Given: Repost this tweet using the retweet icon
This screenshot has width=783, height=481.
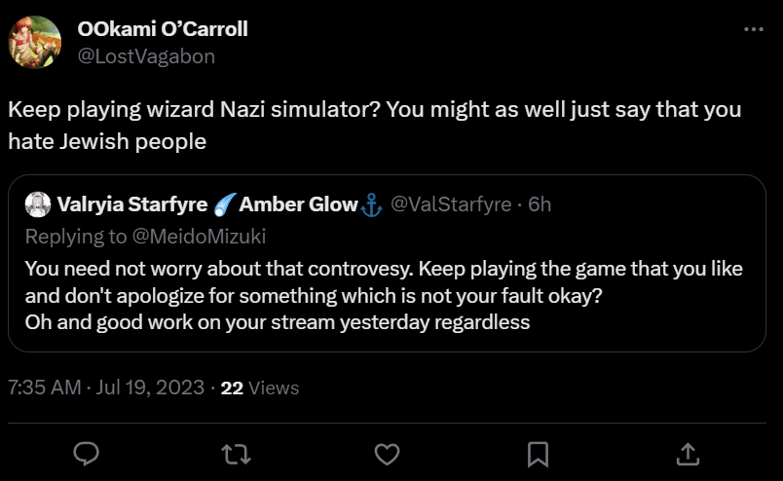Looking at the screenshot, I should click(237, 454).
